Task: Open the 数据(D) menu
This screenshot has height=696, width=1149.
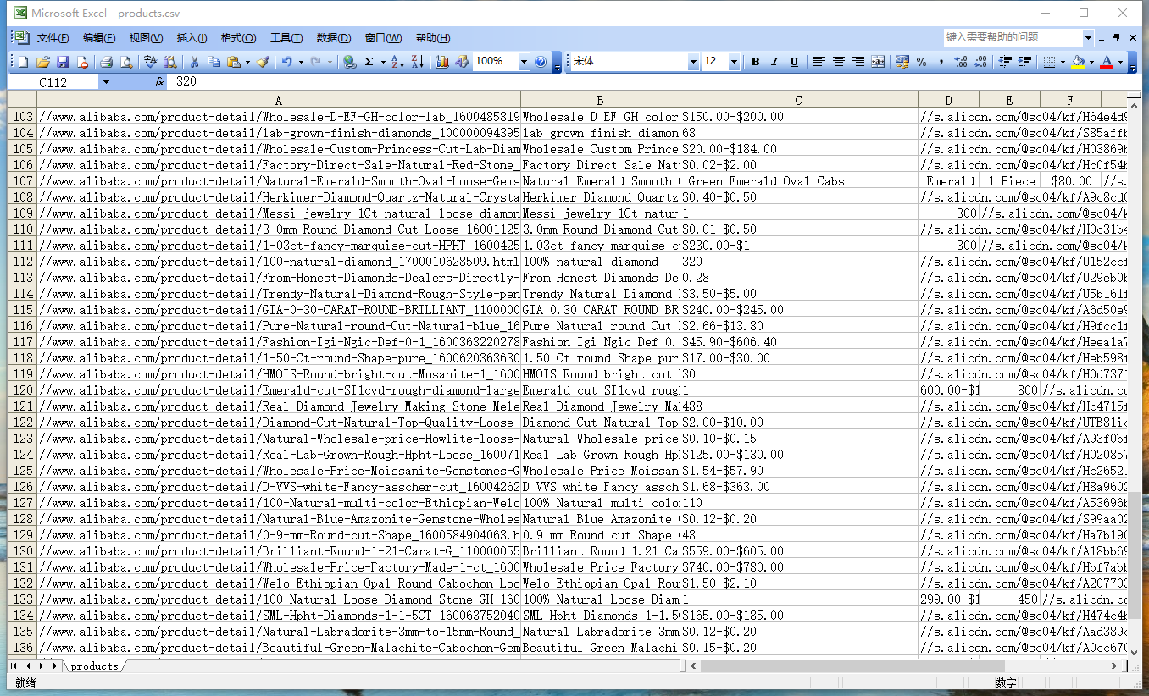Action: click(334, 38)
